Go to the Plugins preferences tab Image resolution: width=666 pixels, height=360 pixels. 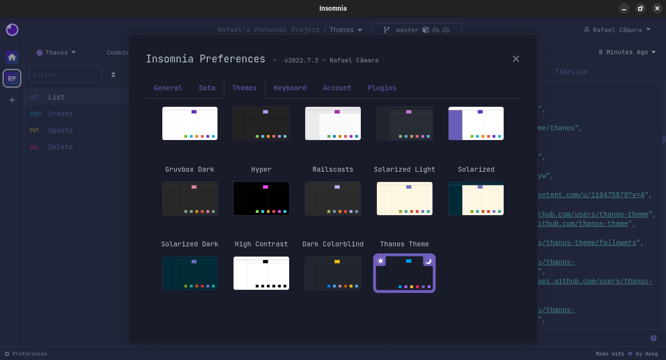(x=382, y=88)
